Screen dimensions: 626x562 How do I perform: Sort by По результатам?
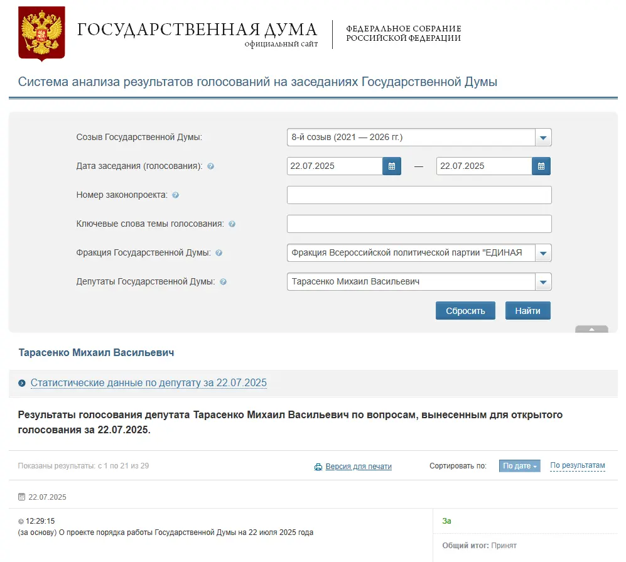tap(577, 465)
